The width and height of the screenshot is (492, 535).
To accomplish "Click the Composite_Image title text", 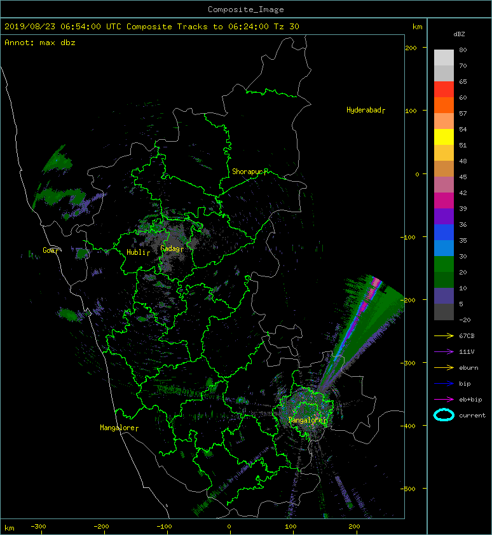I will click(246, 10).
